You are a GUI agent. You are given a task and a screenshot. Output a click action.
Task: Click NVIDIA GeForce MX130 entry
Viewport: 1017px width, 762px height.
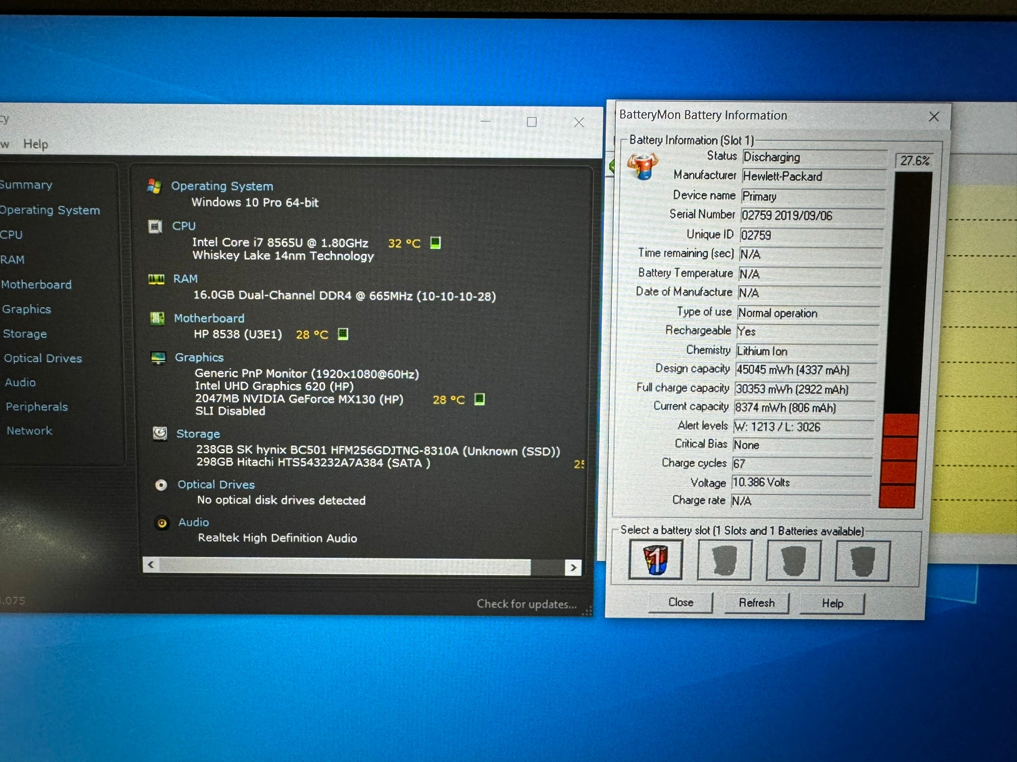299,399
